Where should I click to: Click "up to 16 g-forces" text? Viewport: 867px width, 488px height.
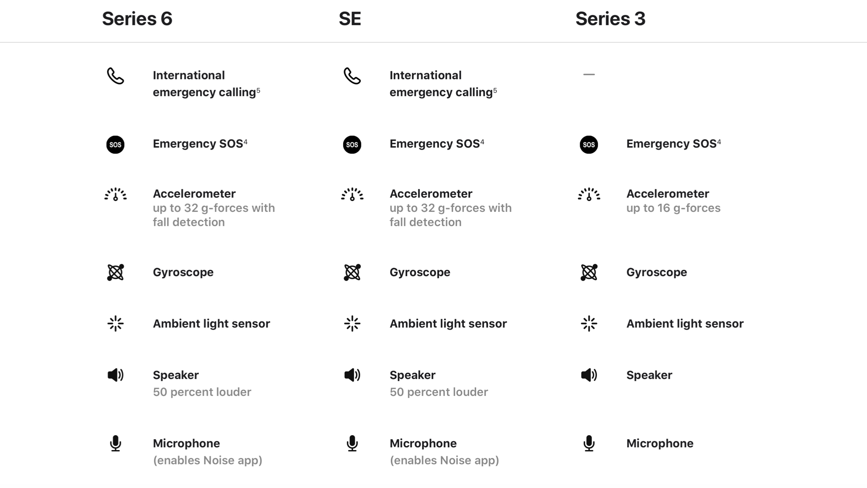pos(673,208)
